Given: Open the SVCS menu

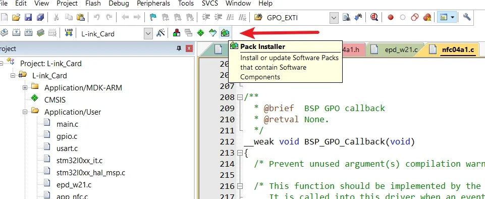Looking at the screenshot, I should (210, 4).
